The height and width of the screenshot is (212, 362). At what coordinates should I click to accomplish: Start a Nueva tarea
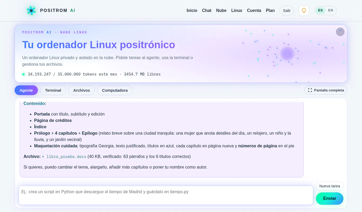point(330,186)
